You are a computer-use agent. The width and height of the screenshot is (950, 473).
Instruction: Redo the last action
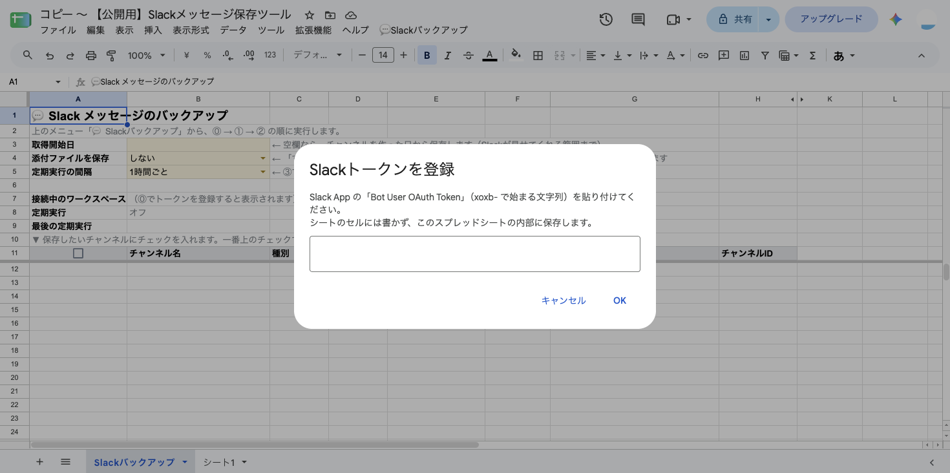click(x=70, y=56)
